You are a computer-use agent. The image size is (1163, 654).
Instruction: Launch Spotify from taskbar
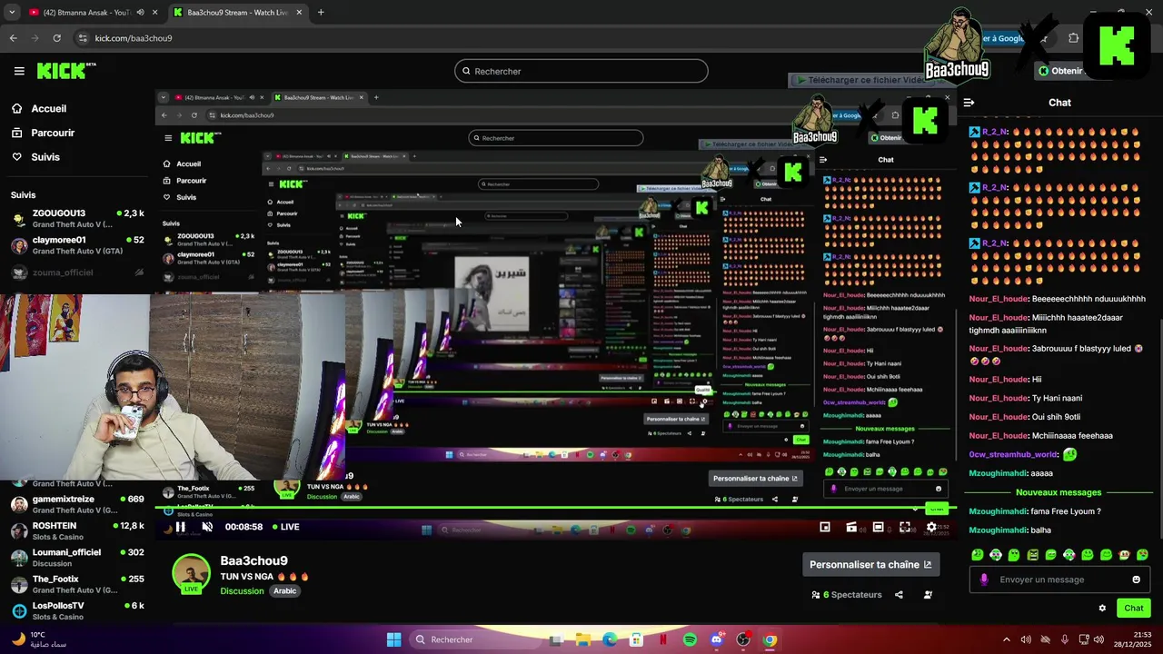tap(690, 639)
